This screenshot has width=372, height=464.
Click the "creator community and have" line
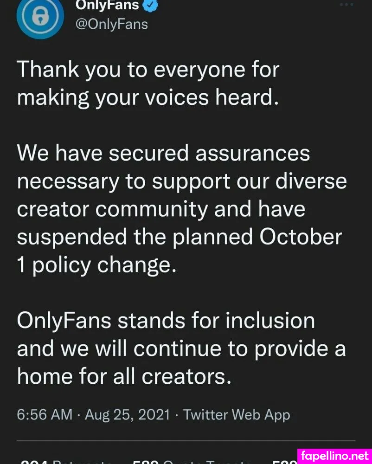point(161,209)
